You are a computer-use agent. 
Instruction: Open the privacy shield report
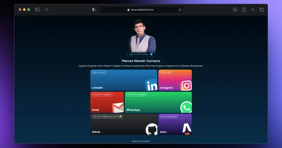click(94, 9)
